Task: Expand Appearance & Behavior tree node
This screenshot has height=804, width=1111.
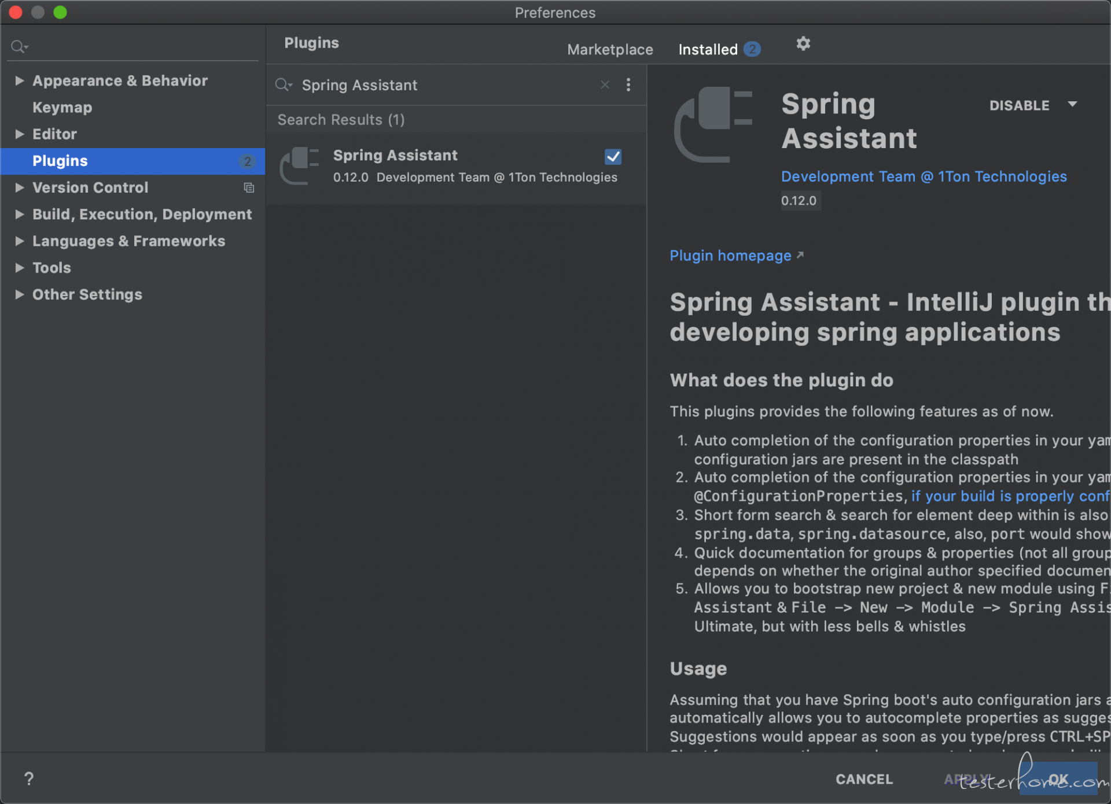Action: tap(19, 80)
